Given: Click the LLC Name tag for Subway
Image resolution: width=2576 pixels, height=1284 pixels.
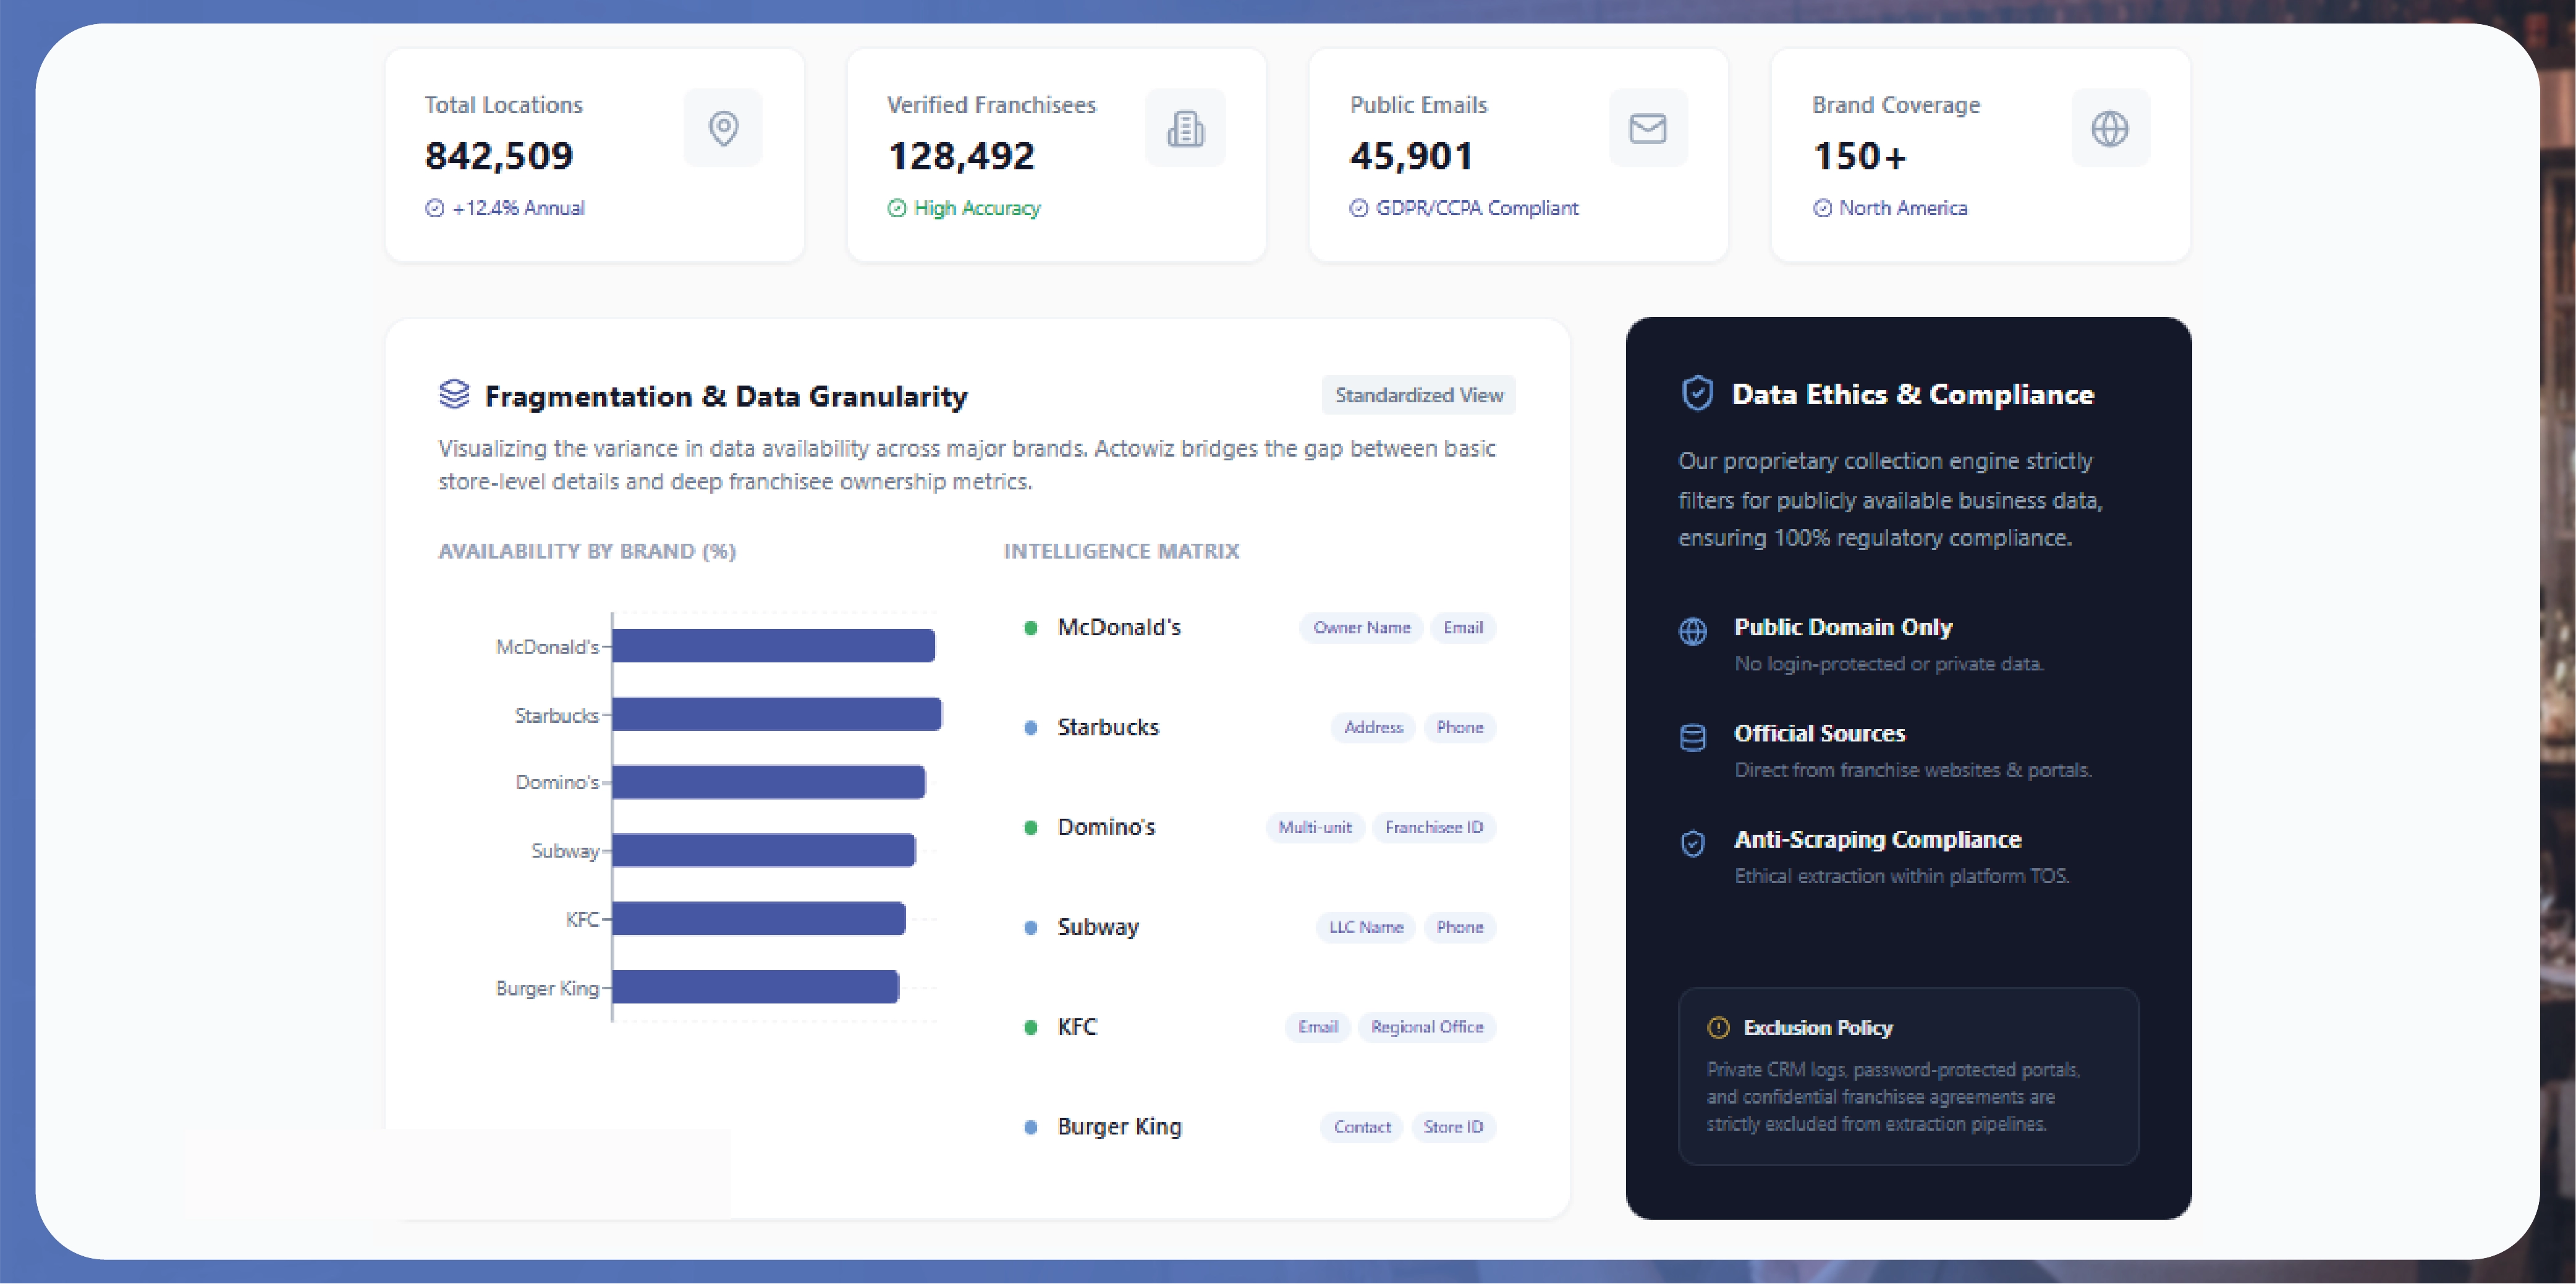Looking at the screenshot, I should (x=1365, y=927).
